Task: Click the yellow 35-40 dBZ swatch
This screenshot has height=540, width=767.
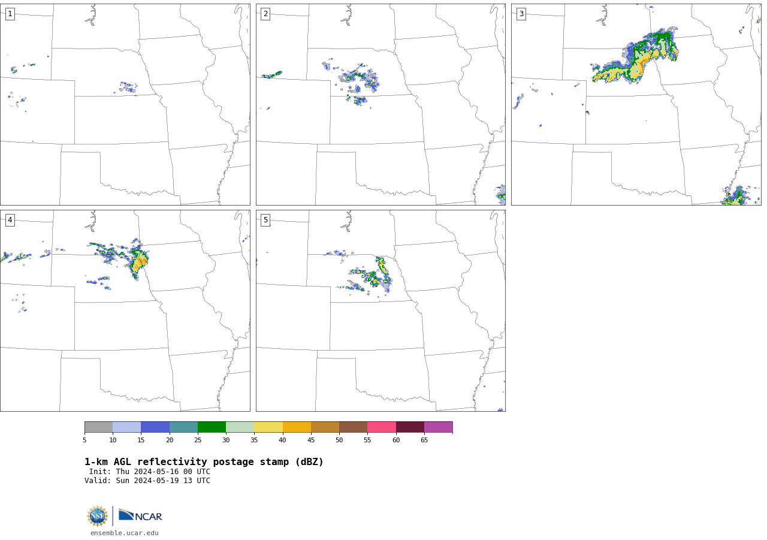Action: pyautogui.click(x=268, y=427)
